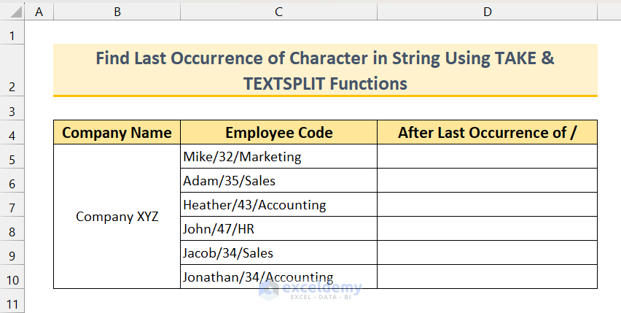Image resolution: width=621 pixels, height=313 pixels.
Task: Select column C header
Action: point(278,11)
